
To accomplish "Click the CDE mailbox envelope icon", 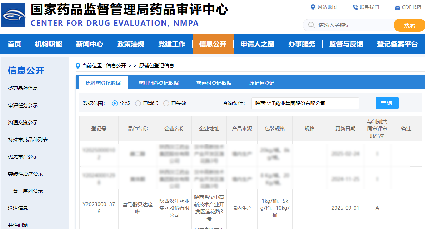I will point(397,7).
